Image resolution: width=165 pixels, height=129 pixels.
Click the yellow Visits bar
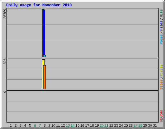tap(43, 74)
